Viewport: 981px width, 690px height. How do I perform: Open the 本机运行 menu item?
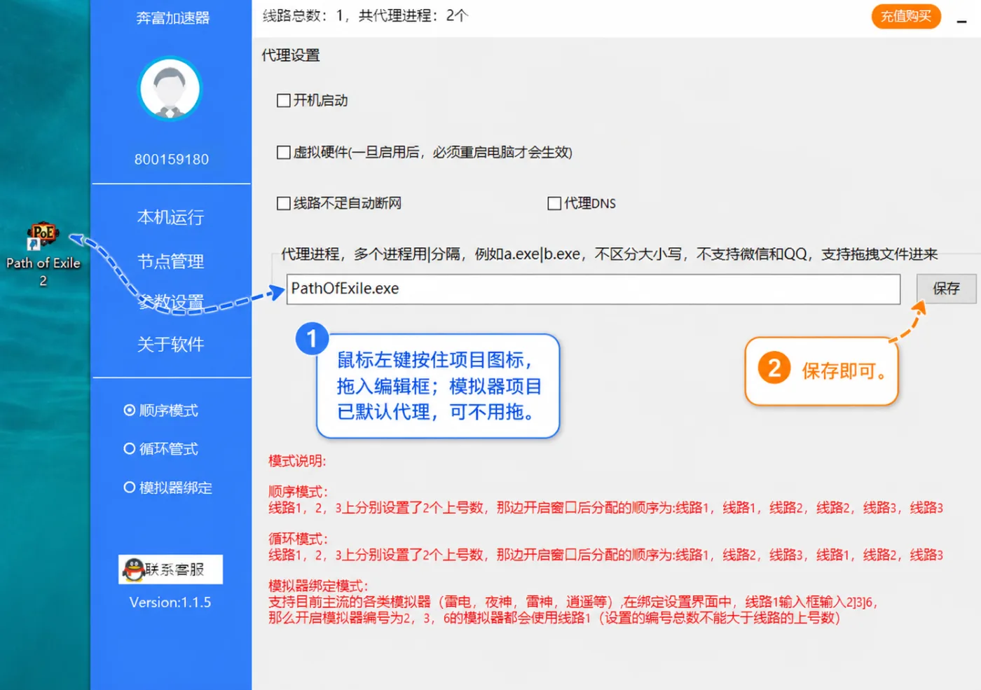pyautogui.click(x=170, y=217)
